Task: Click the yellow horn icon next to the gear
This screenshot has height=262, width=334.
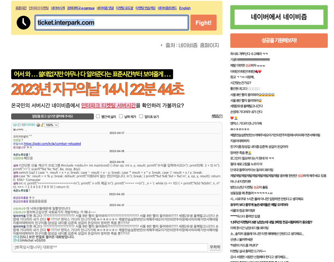Action: (42, 125)
